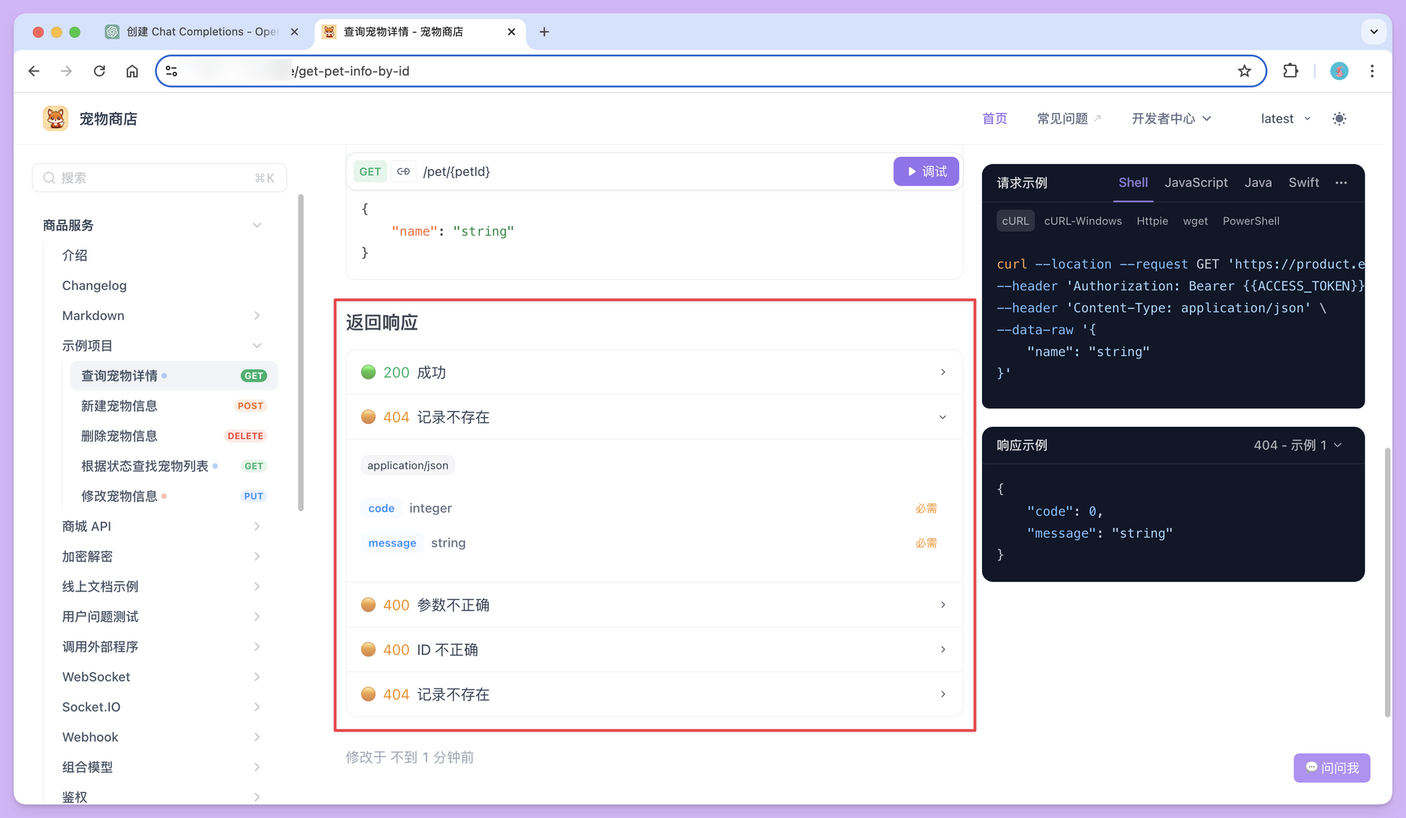Open the Chrome profile avatar
Viewport: 1406px width, 818px height.
[1339, 71]
